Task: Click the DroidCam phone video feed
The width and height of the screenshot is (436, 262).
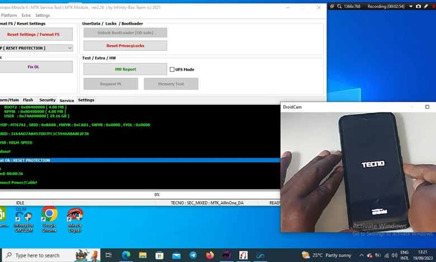Action: pos(358,172)
